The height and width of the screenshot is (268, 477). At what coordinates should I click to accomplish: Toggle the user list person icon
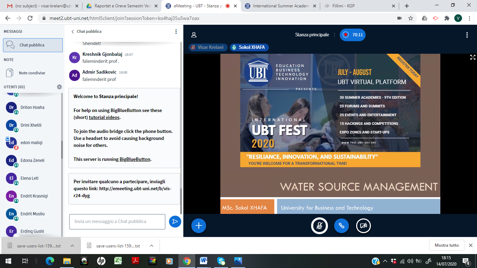click(x=194, y=35)
